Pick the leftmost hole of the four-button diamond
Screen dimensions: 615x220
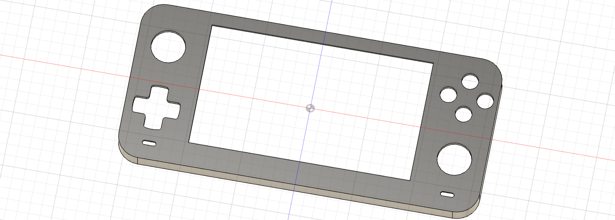click(448, 95)
